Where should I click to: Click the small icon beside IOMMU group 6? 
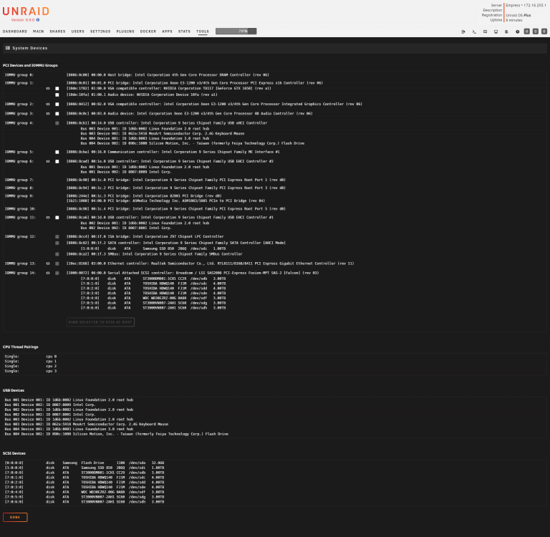(x=48, y=161)
